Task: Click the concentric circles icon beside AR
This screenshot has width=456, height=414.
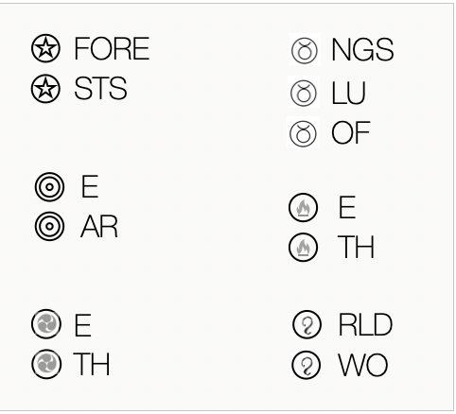Action: tap(49, 227)
